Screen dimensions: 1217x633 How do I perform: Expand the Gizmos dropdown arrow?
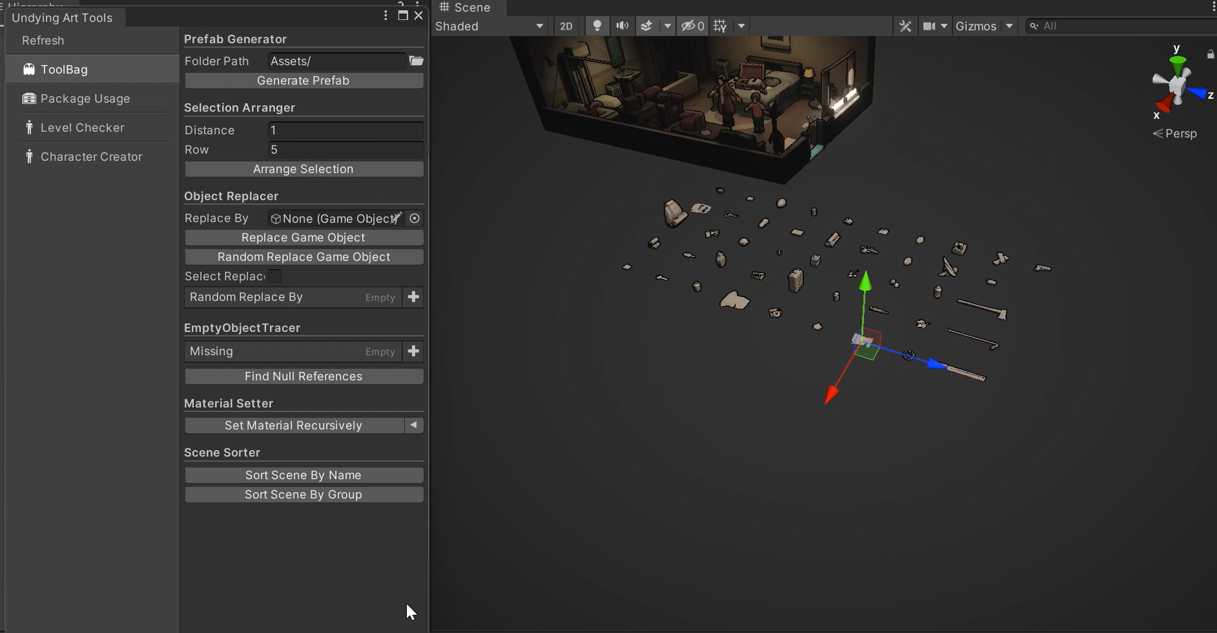coord(1009,26)
